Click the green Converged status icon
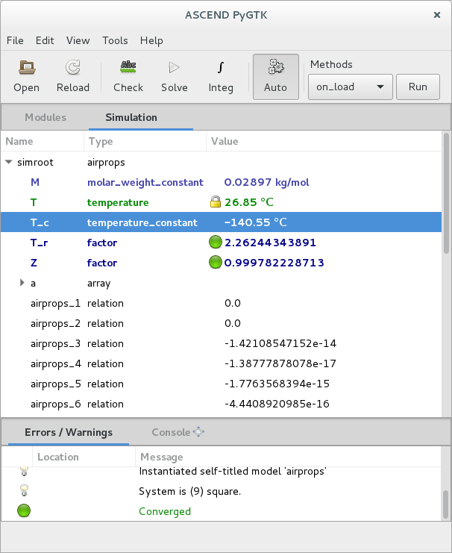Viewport: 452px width, 553px height. [24, 511]
